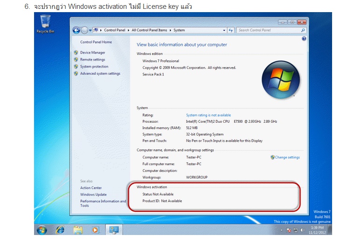Open the Windows Start orb
This screenshot has width=347, height=242.
click(x=42, y=230)
